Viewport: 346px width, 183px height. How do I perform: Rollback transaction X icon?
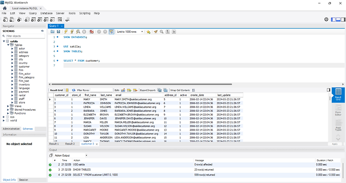(105, 32)
